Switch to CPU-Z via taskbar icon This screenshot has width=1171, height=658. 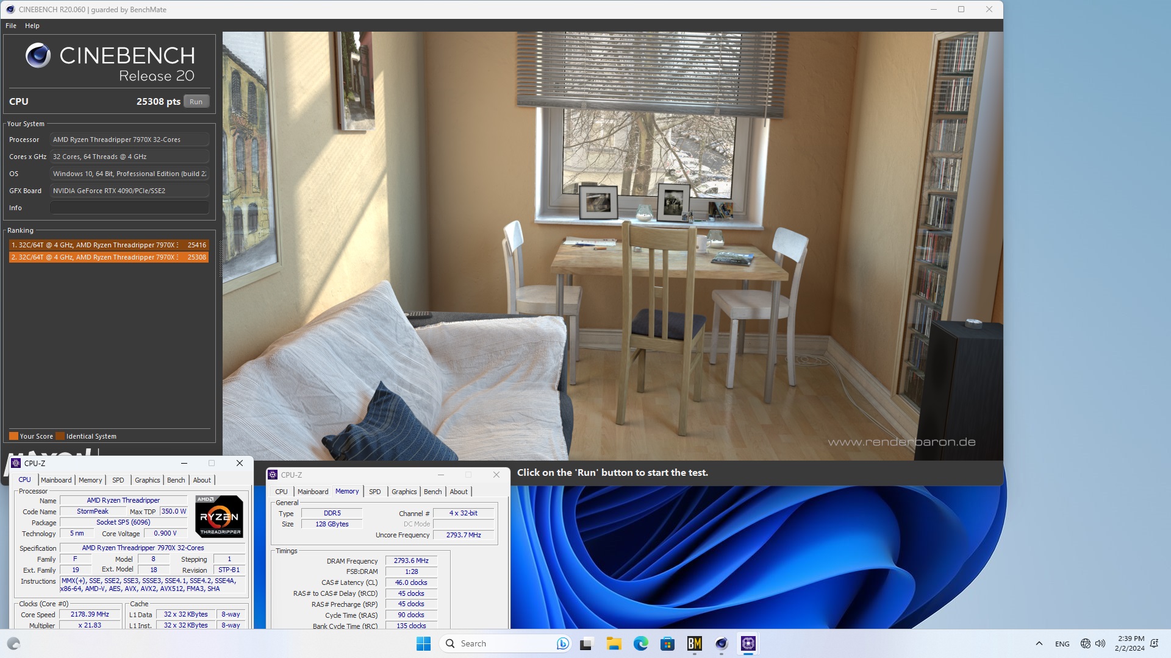pyautogui.click(x=748, y=643)
